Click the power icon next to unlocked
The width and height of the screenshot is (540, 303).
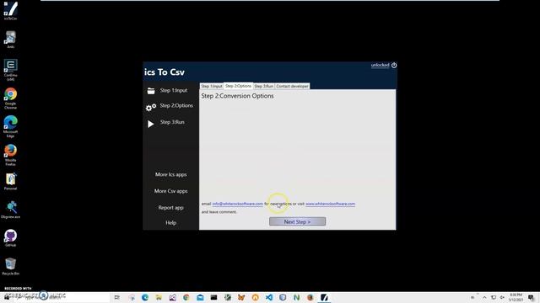click(x=394, y=65)
